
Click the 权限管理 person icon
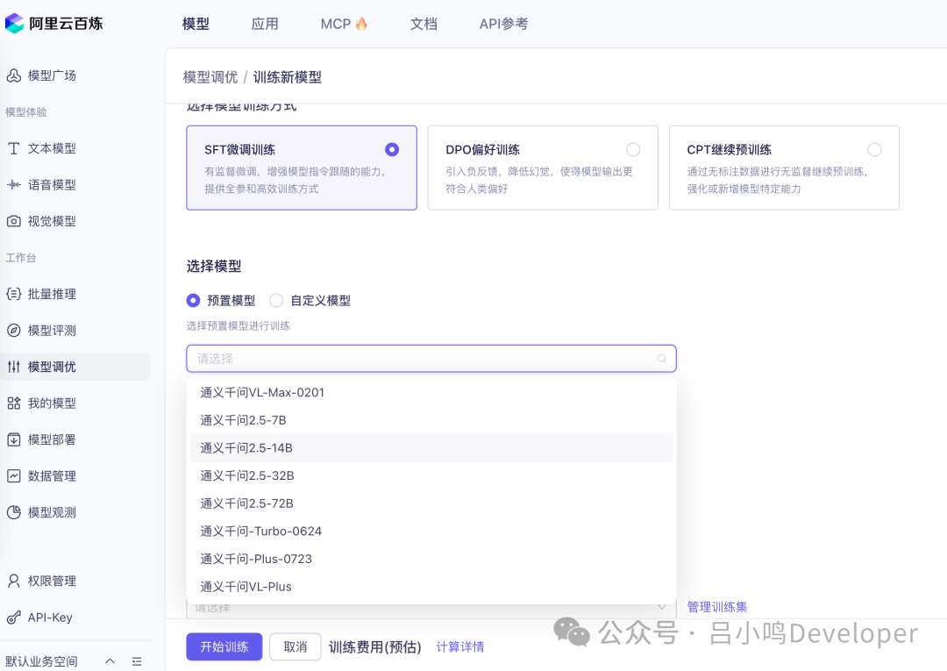coord(13,581)
